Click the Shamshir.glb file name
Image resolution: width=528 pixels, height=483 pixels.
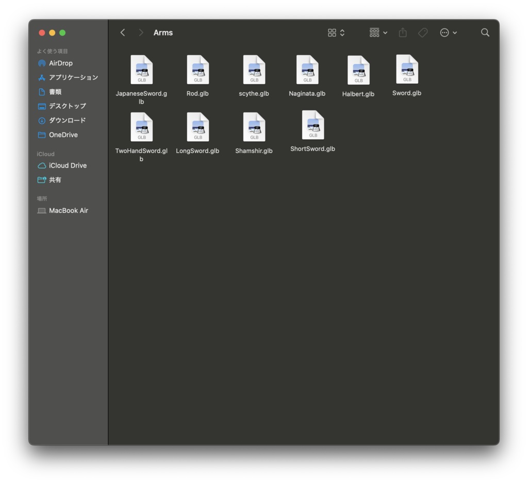coord(254,151)
